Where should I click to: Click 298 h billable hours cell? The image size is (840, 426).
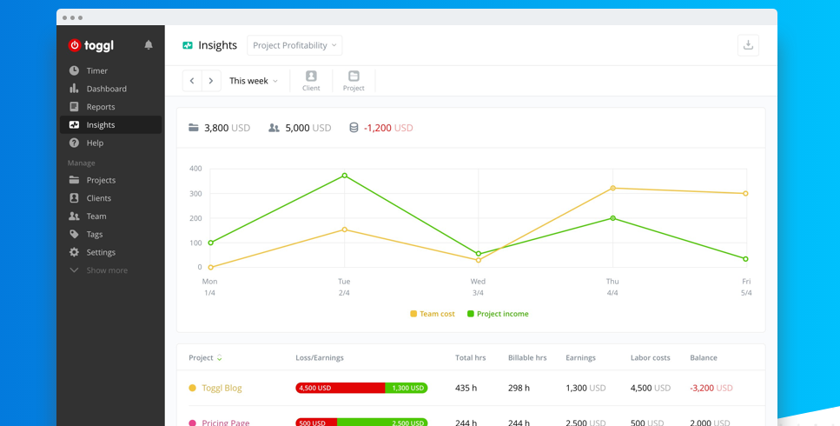(x=519, y=388)
